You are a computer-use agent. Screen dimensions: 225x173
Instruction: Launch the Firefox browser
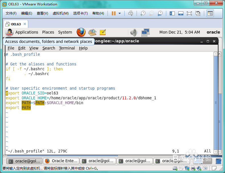tap(81, 32)
